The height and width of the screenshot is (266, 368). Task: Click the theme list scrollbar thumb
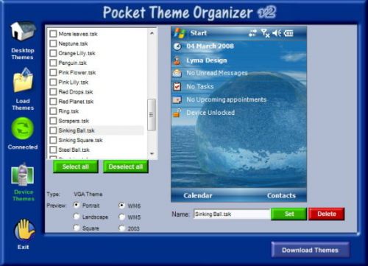coord(152,114)
